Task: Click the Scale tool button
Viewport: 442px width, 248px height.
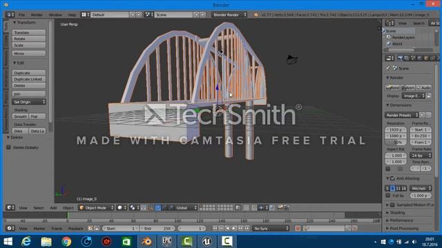Action: 29,45
